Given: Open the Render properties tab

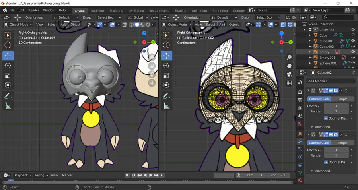Looking at the screenshot, I should point(300,92).
